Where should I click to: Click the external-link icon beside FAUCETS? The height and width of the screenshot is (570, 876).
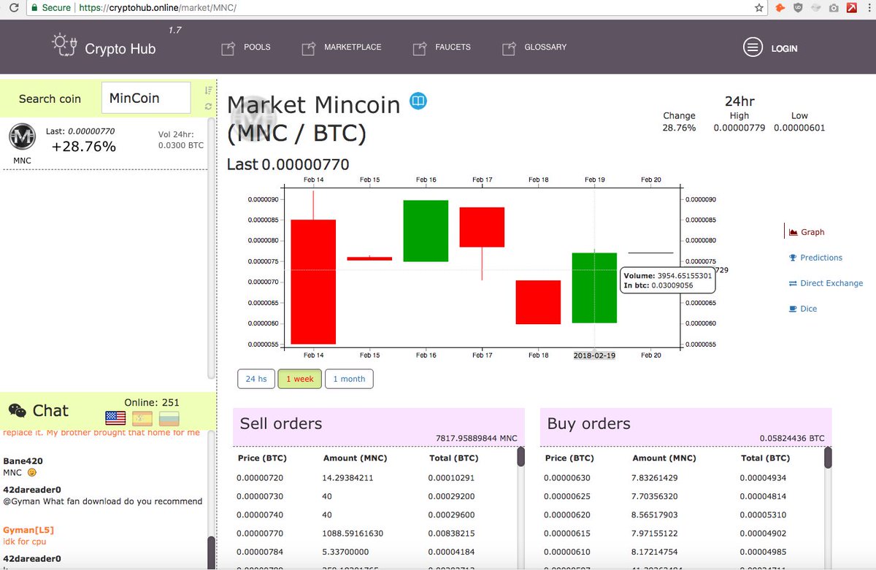pos(419,48)
